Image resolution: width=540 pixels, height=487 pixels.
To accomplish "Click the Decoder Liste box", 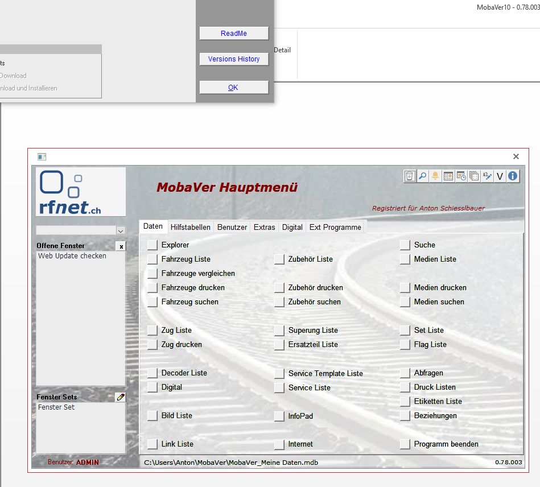I will (152, 373).
